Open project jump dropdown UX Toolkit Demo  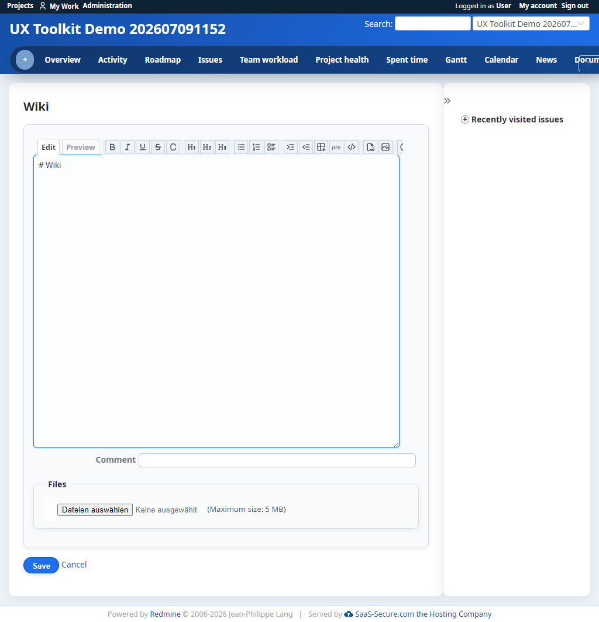531,24
